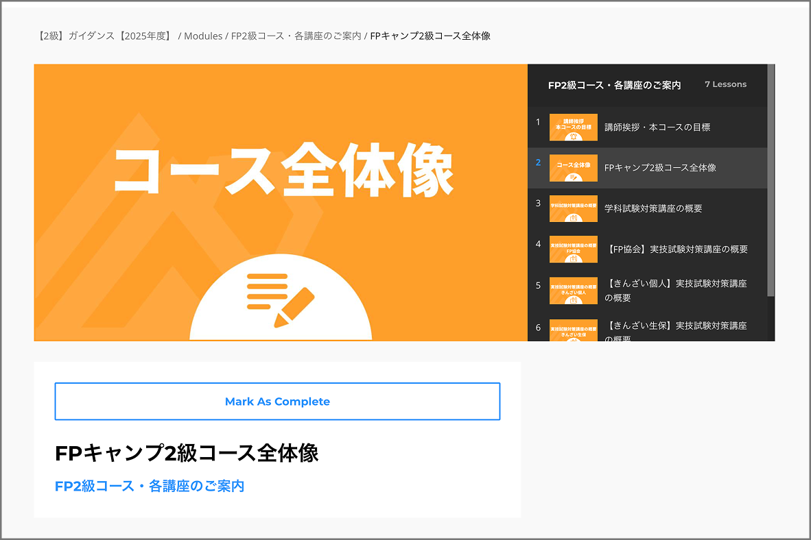Click the 7 Lessons count label
This screenshot has width=811, height=540.
pyautogui.click(x=726, y=84)
